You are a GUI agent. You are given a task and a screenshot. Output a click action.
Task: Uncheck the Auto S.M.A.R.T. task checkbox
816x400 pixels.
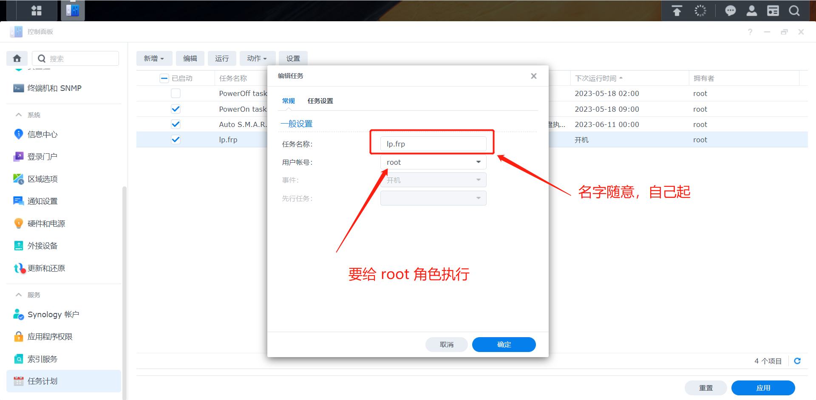pos(176,124)
